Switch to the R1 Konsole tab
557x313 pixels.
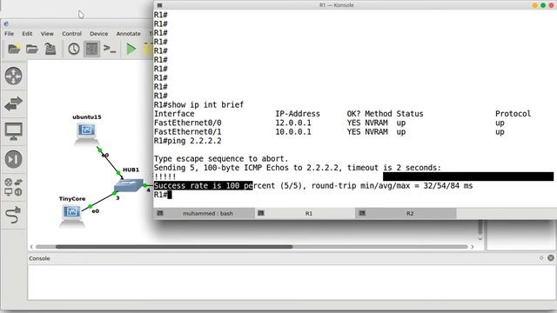pos(305,213)
